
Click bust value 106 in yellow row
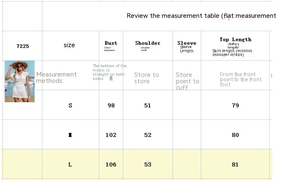111,165
